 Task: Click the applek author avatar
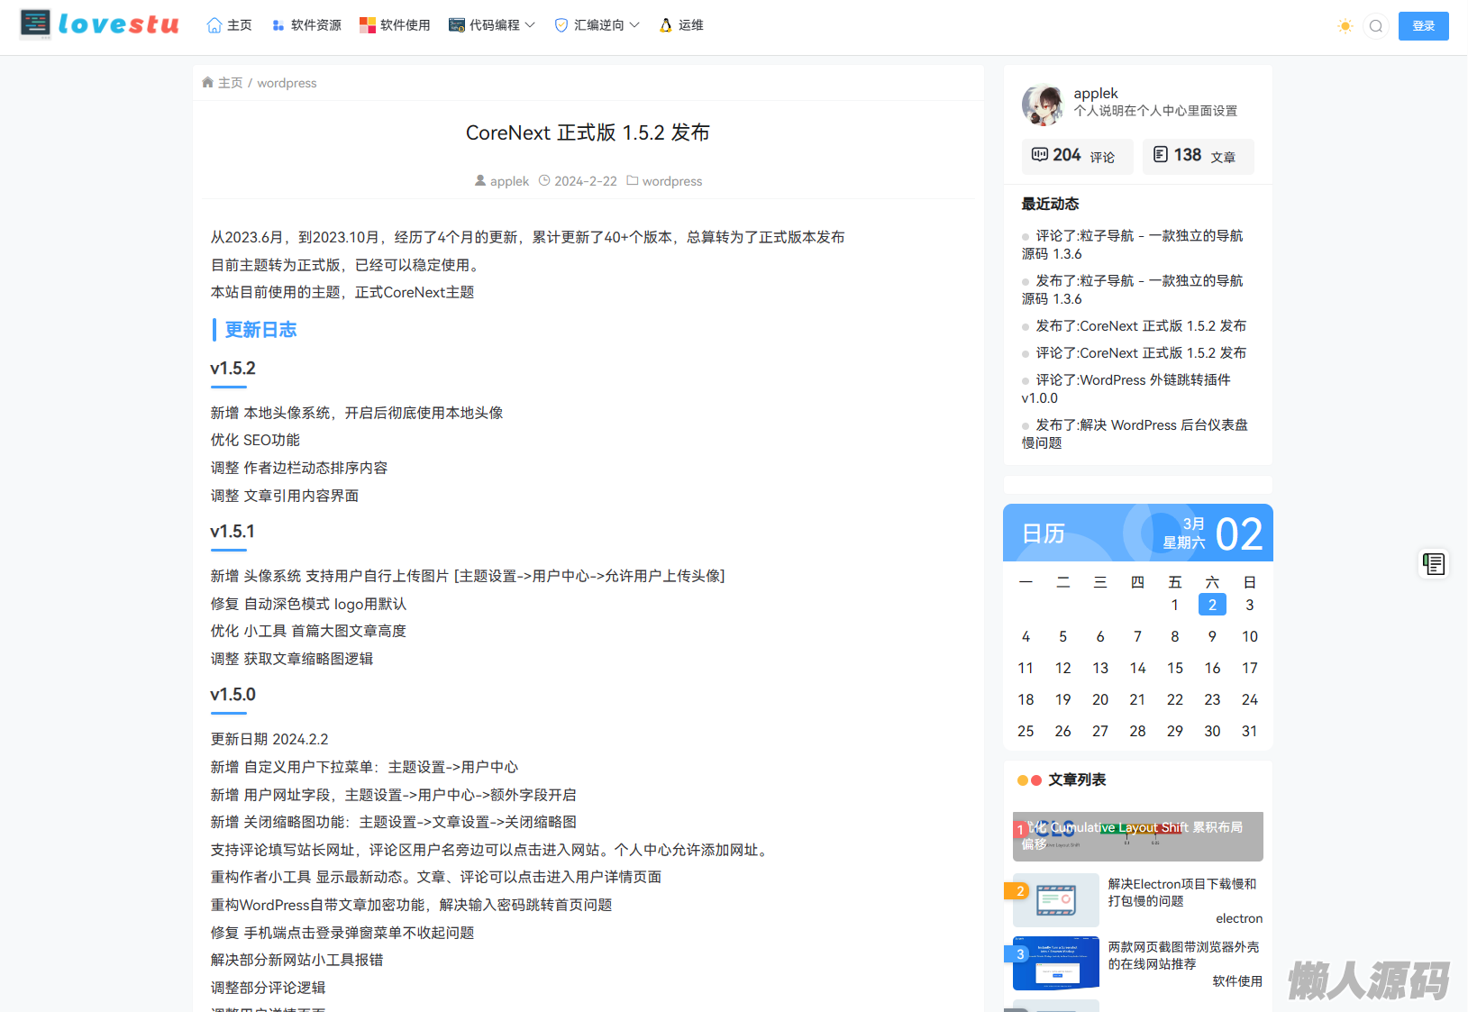pos(1043,105)
